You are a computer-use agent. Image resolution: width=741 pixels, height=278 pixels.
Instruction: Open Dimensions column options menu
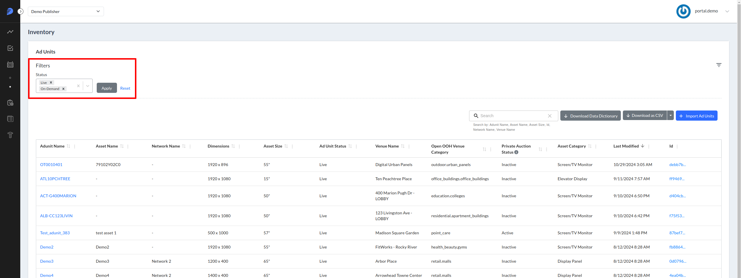(x=239, y=146)
